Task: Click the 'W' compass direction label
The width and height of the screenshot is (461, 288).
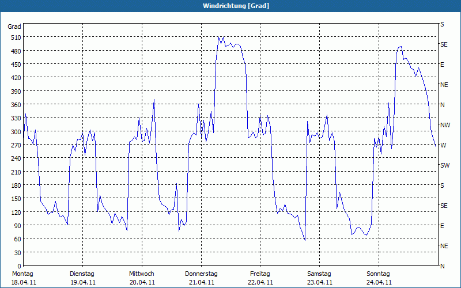Action: (x=443, y=145)
